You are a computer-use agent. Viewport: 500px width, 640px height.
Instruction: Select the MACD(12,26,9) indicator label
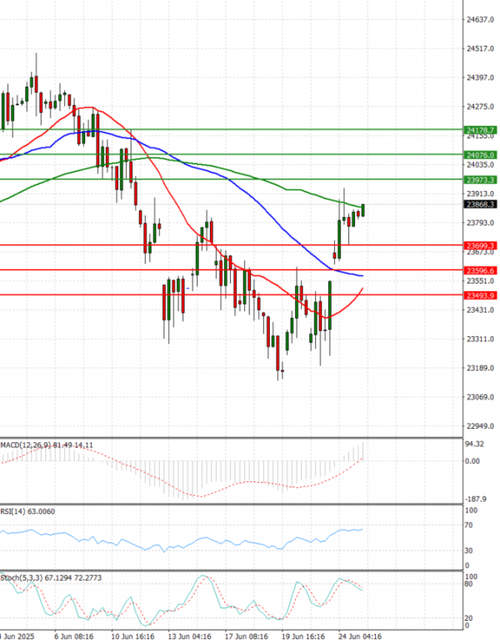[x=47, y=445]
